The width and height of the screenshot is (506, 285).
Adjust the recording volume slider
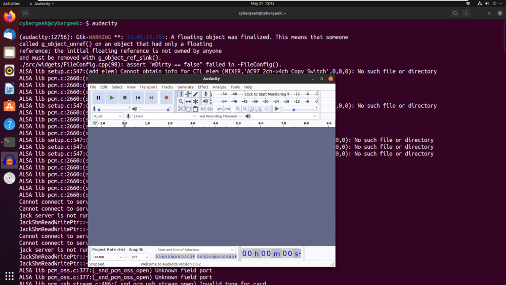click(114, 109)
